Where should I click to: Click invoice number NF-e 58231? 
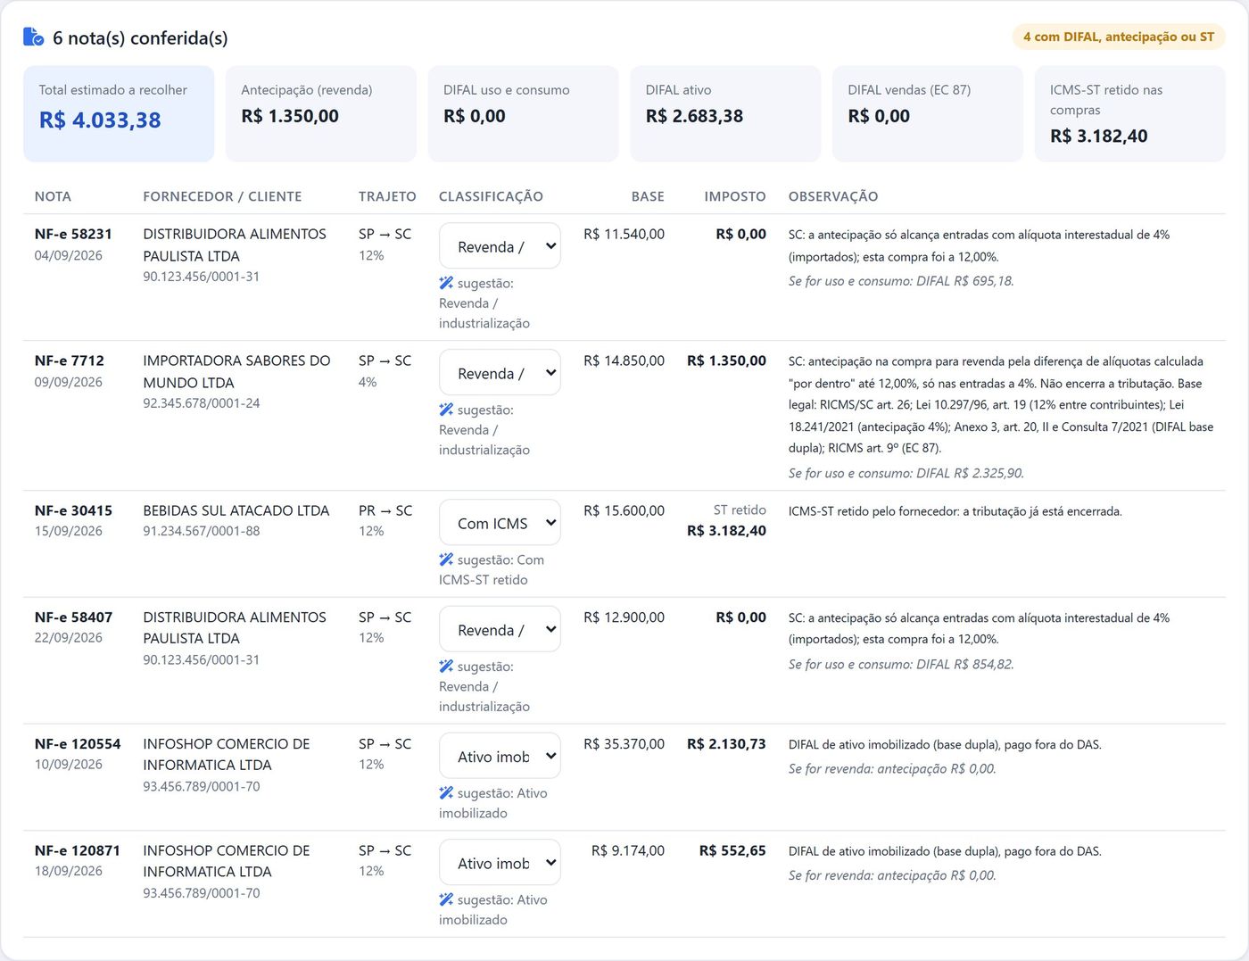(73, 234)
